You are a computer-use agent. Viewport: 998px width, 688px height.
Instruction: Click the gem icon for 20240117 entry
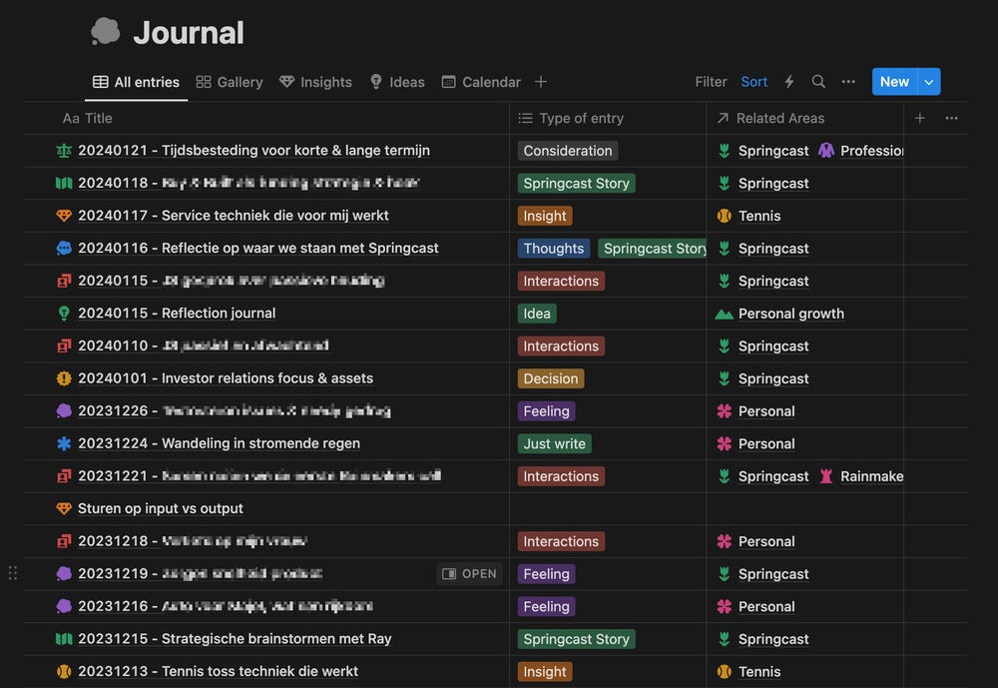pyautogui.click(x=64, y=216)
